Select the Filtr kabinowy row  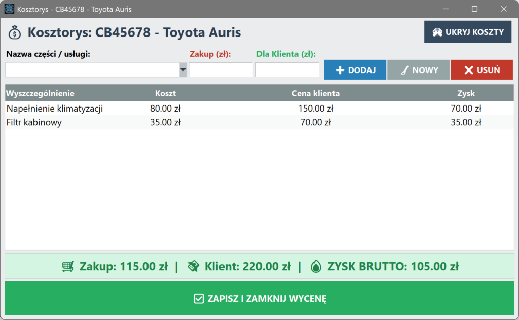click(34, 122)
